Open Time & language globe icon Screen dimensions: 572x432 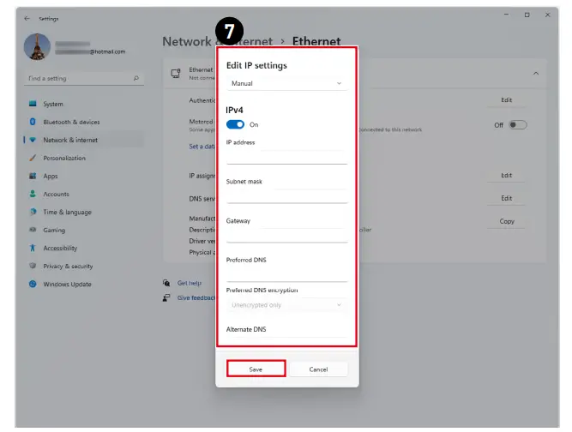click(x=33, y=212)
